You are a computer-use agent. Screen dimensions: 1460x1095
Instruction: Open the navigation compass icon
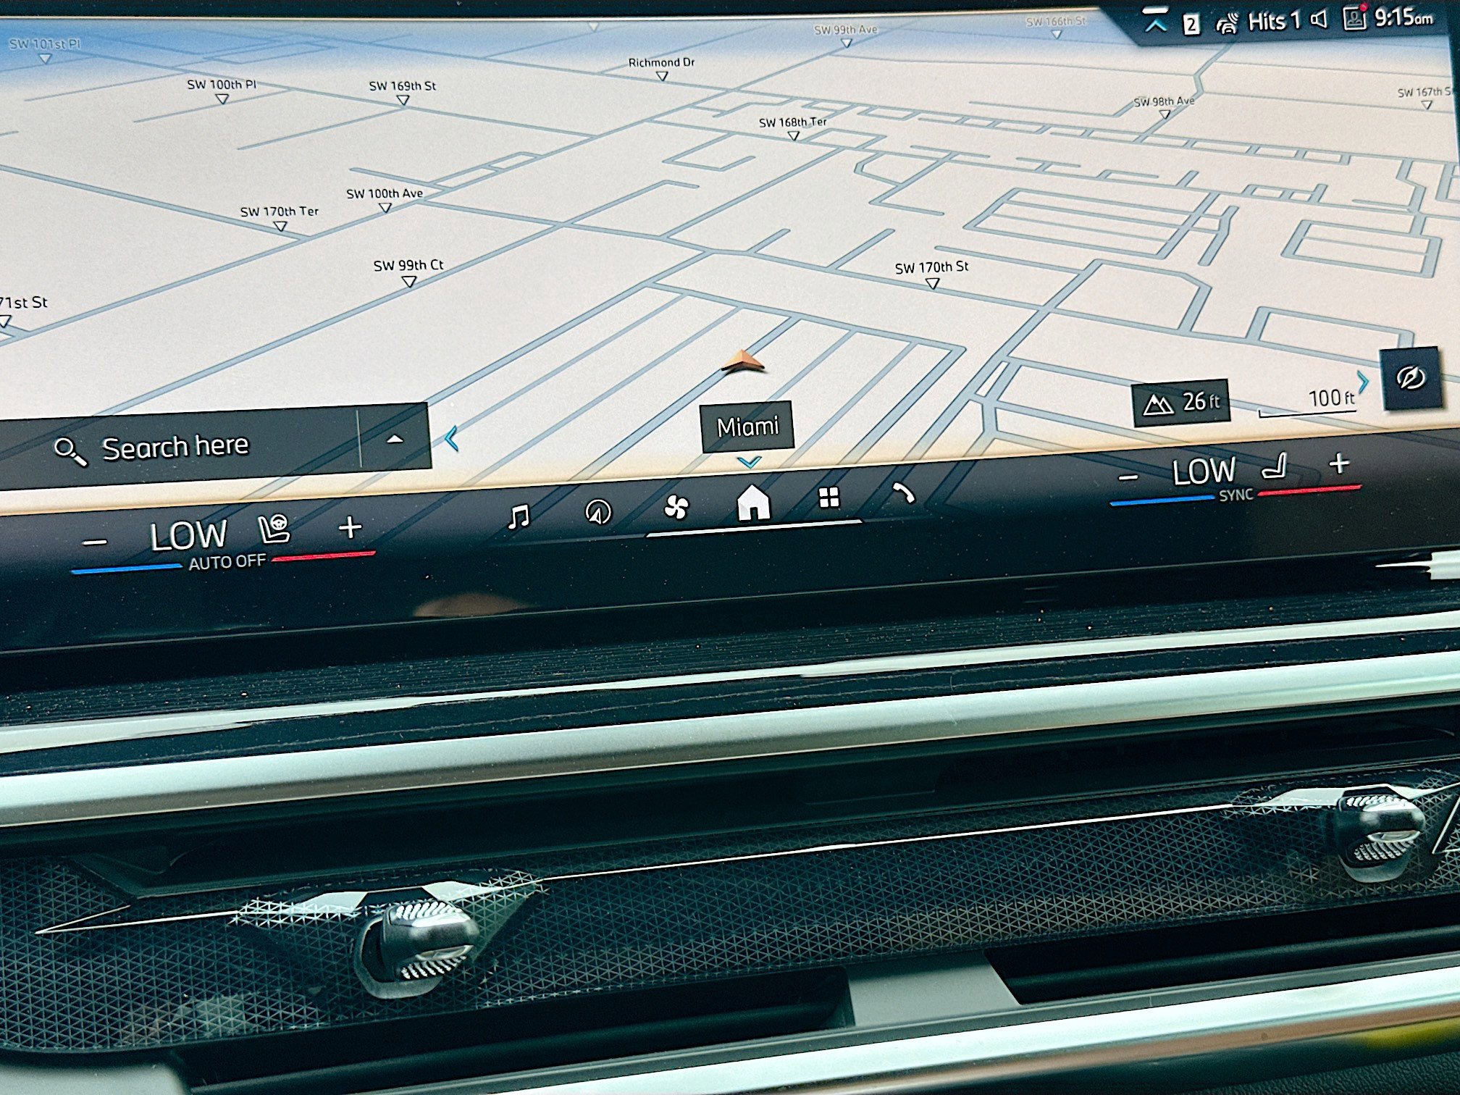click(598, 512)
